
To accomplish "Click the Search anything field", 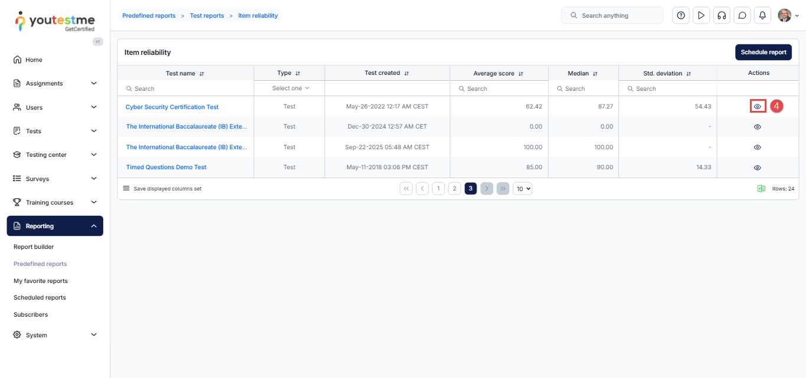I will (x=618, y=16).
